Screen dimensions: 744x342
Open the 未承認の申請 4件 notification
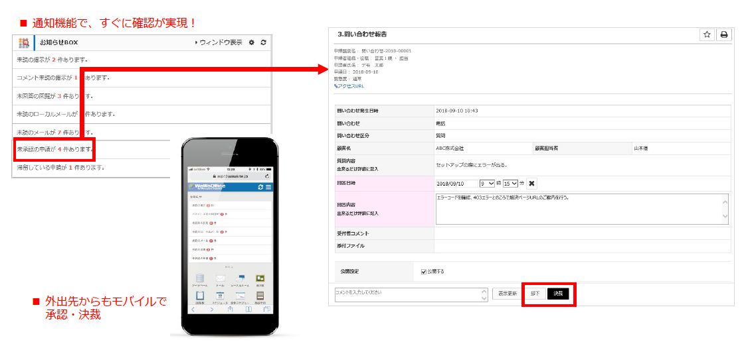pos(53,149)
